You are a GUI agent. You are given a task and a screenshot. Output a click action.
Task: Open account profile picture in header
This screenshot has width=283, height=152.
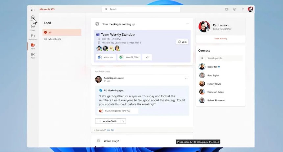(250, 9)
